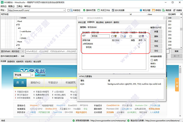This screenshot has height=122, width=183.
Task: Click the 抓取内容 input field containing 学无忧
Action: point(100,36)
